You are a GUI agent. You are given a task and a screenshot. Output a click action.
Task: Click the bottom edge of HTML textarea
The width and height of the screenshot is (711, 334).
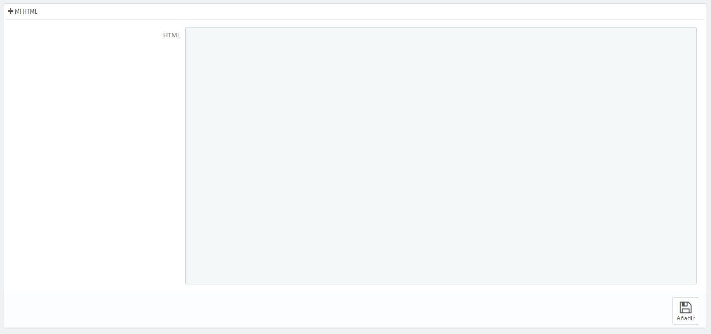441,284
